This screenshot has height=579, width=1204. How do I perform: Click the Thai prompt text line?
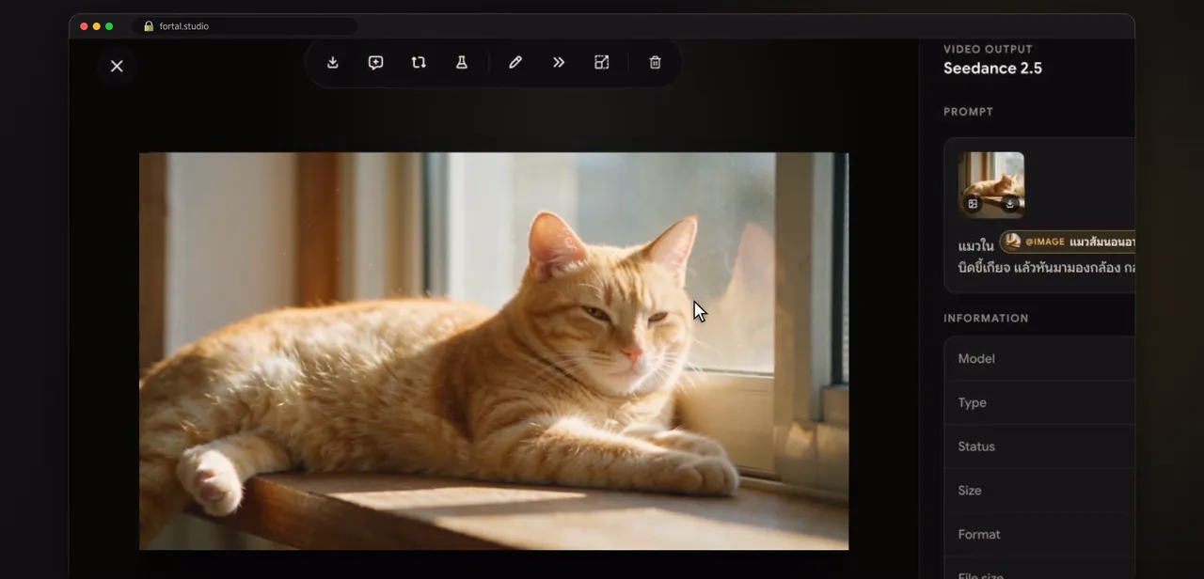click(x=1046, y=268)
